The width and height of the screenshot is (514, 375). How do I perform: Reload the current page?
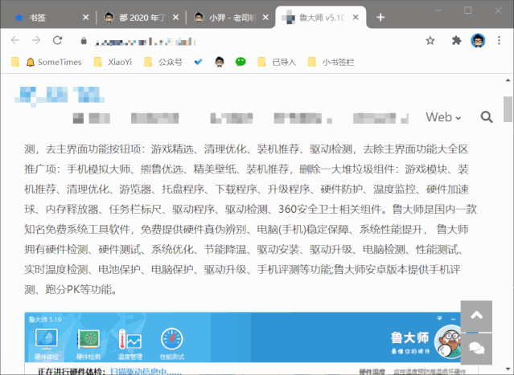point(57,41)
